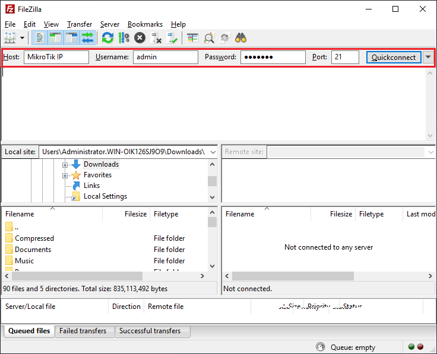Click the Host input field
Screen dimensions: 437x354
[56, 57]
